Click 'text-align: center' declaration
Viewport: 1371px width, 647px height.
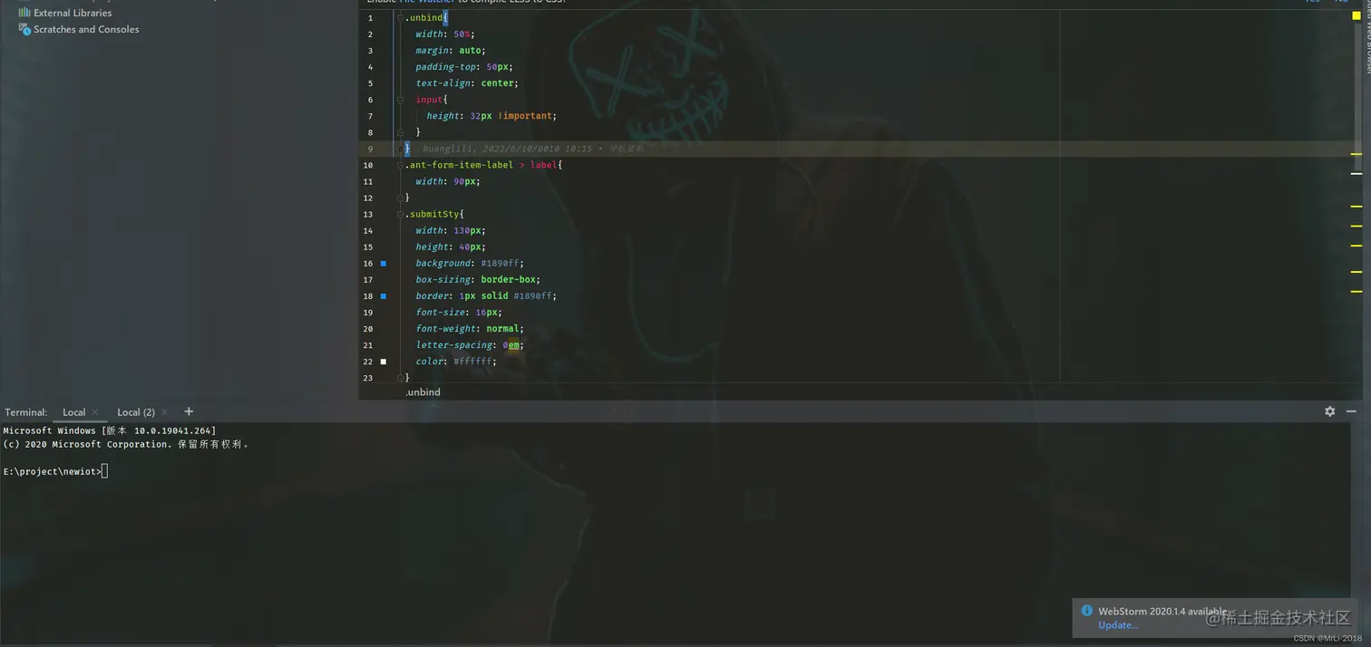coord(467,83)
